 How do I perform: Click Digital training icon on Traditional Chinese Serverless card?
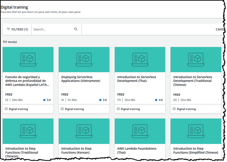point(174,109)
